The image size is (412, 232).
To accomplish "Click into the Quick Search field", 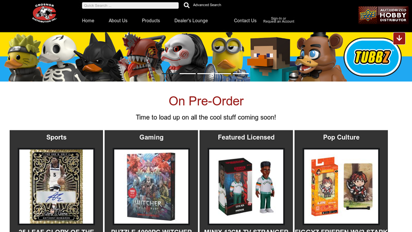I will [x=130, y=6].
